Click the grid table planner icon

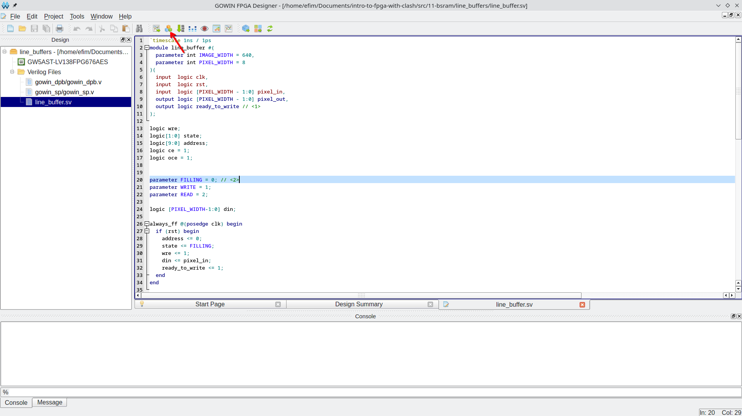coord(217,29)
